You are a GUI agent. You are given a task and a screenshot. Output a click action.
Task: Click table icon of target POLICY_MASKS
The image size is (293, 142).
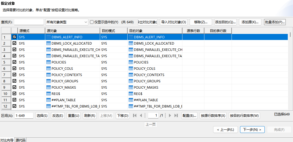[131, 87]
